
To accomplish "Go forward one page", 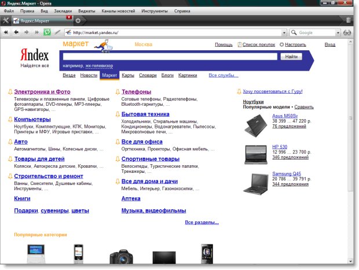I will [x=27, y=32].
